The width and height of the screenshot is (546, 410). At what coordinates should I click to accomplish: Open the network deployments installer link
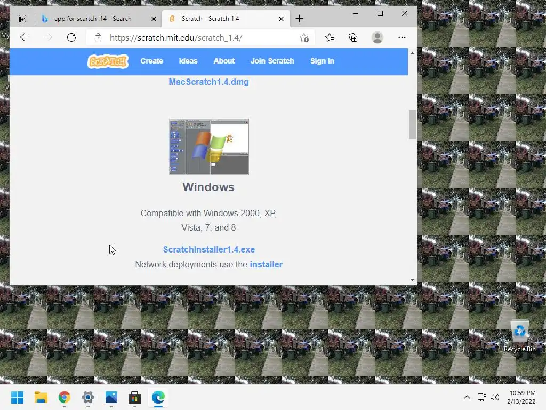(266, 265)
